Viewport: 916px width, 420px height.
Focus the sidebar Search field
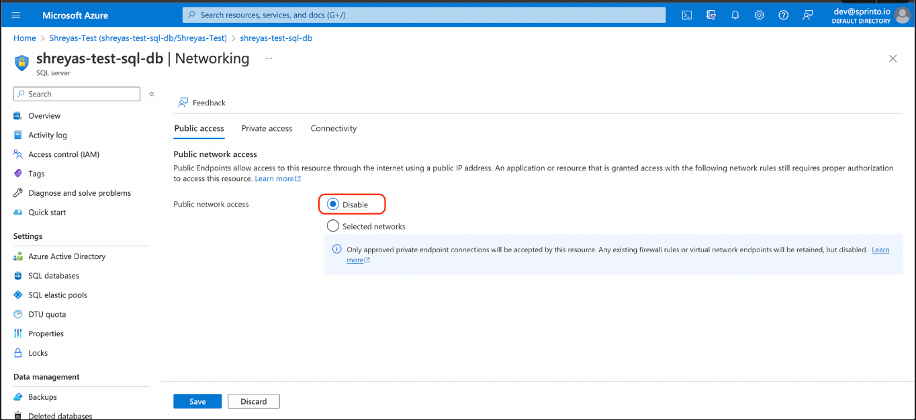coord(77,94)
